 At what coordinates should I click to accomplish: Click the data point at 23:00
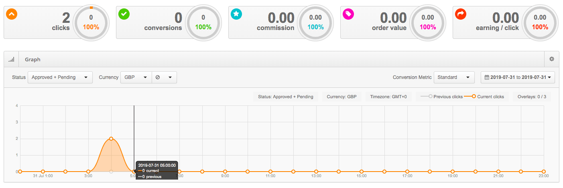(x=544, y=172)
